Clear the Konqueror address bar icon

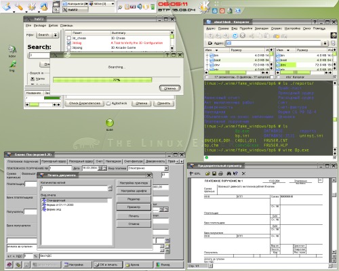(x=210, y=43)
